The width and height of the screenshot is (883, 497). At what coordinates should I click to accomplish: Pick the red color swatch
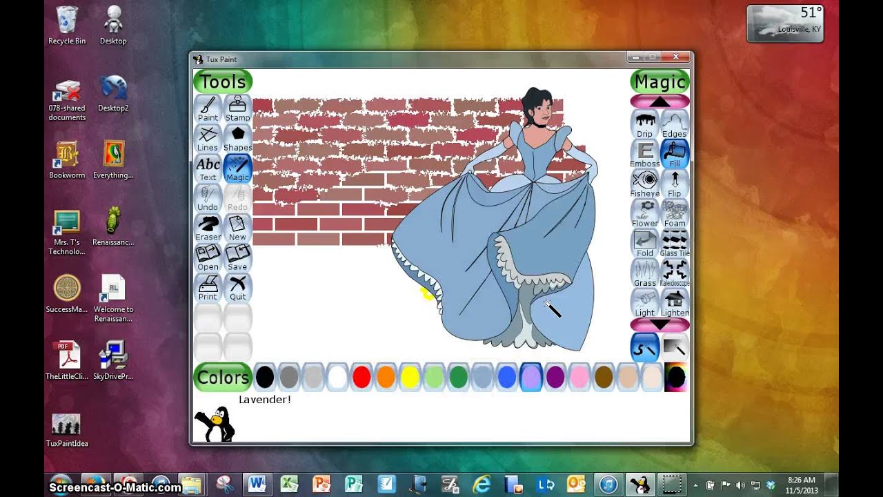pyautogui.click(x=361, y=377)
